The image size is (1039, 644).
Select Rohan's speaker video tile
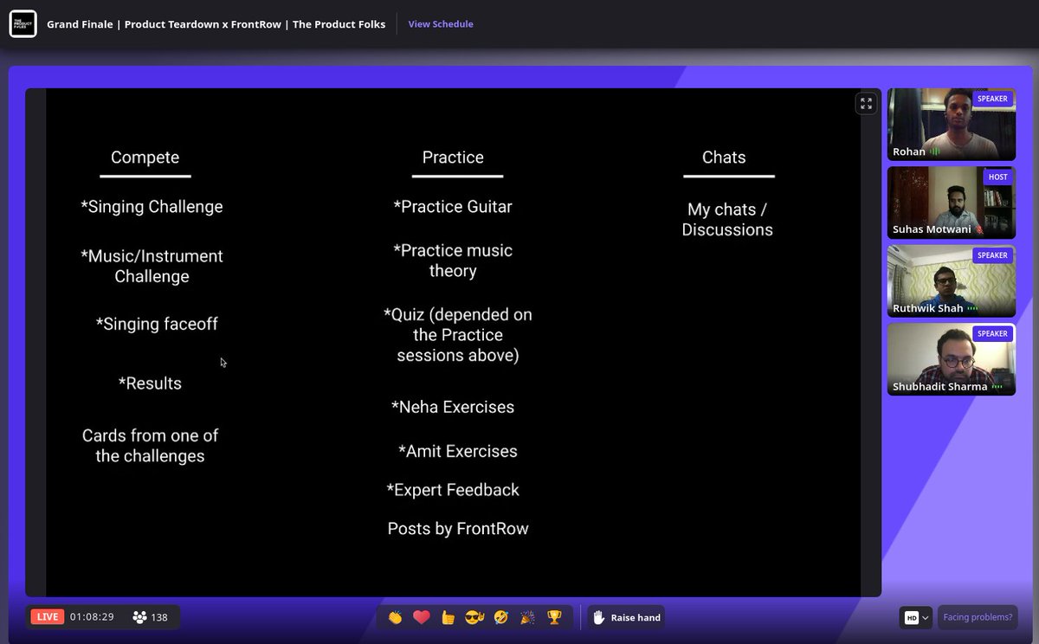[951, 125]
